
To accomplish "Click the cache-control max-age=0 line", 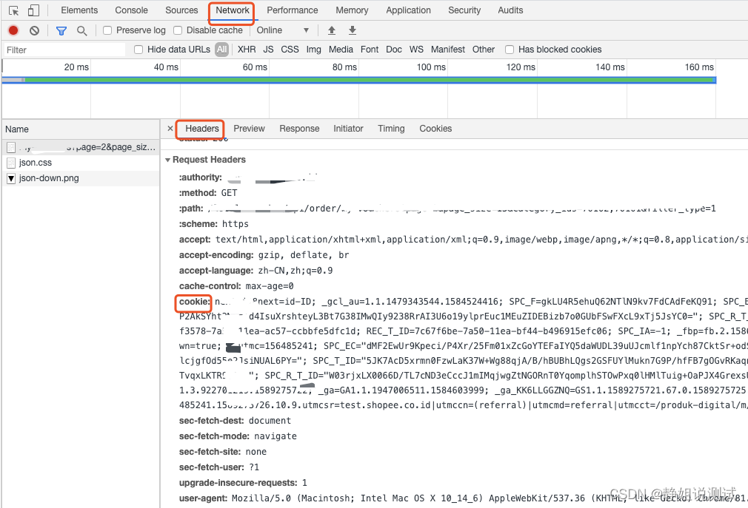I will click(236, 286).
